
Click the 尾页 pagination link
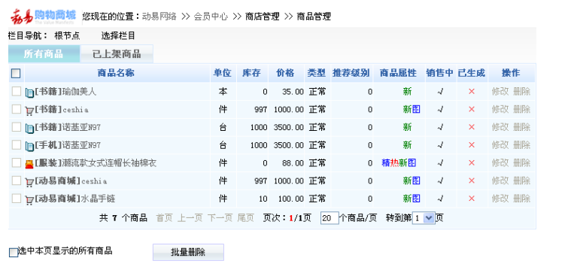coord(245,218)
